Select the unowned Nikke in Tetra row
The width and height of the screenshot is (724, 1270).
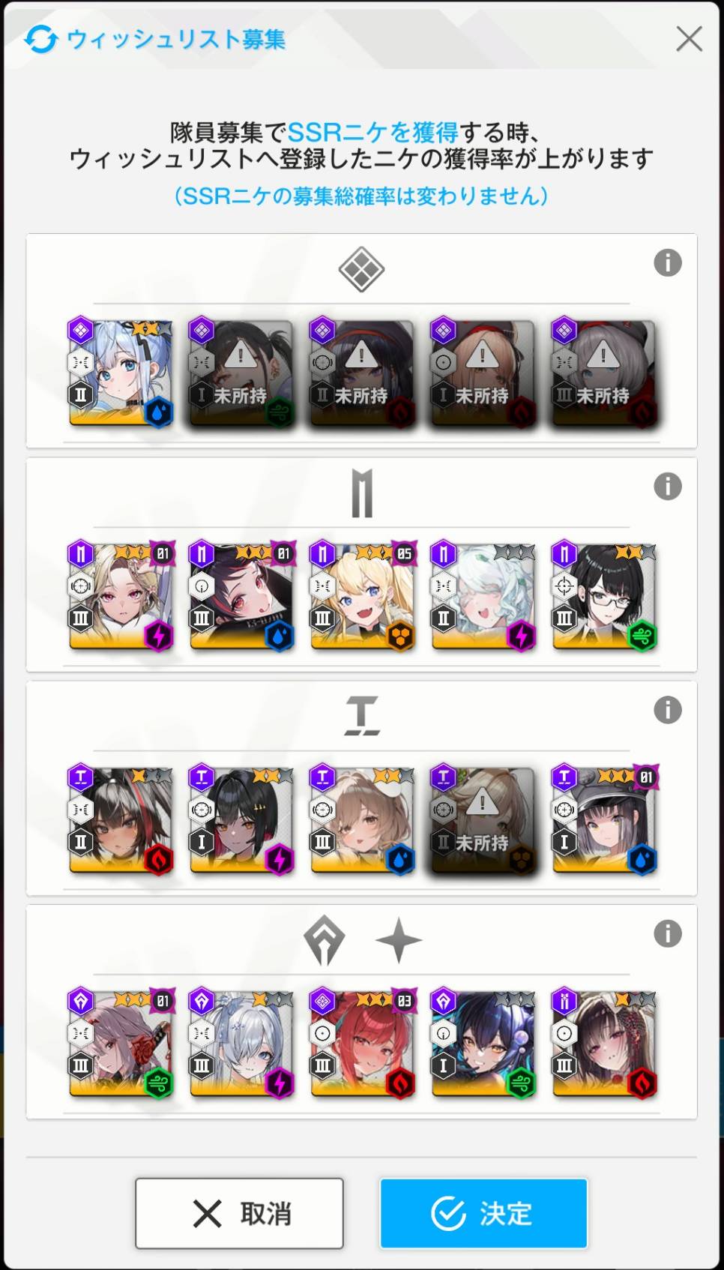(x=483, y=820)
